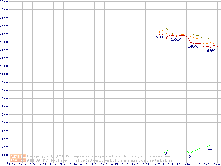Screen dimensions: 221x166
Task: Select the 10000 Y-axis value
Action: point(4,82)
